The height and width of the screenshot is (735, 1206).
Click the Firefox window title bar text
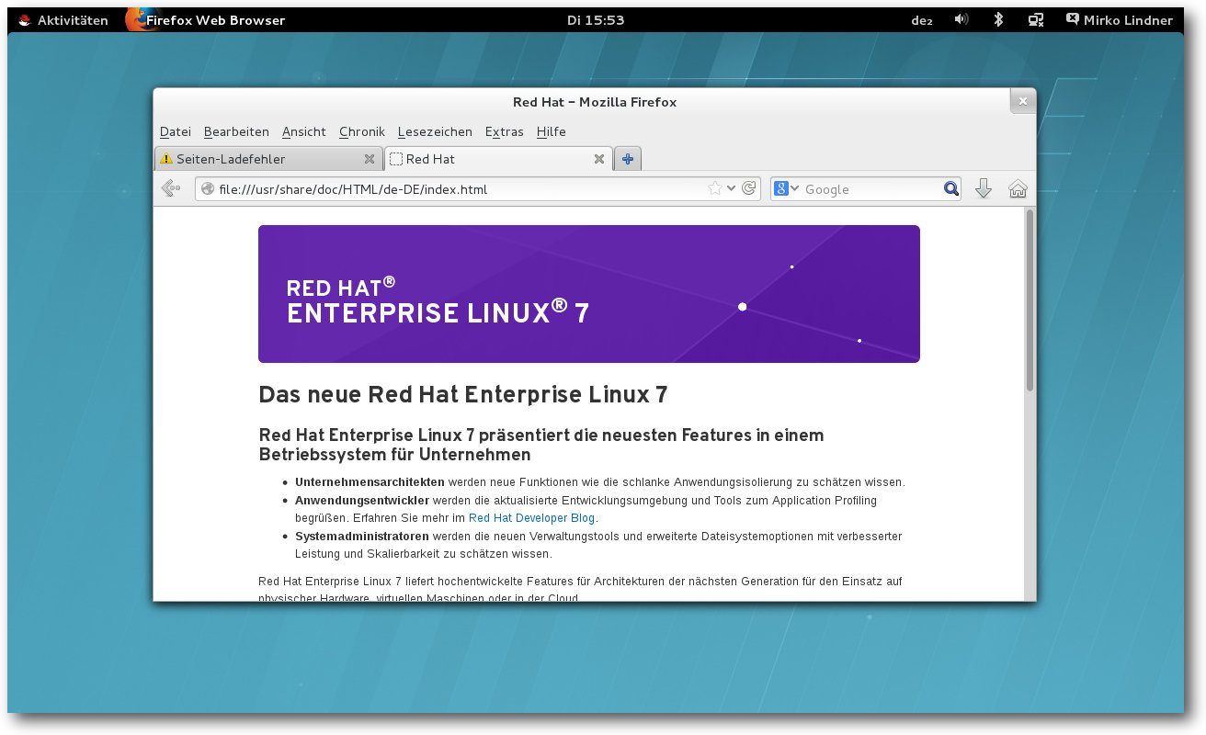(595, 102)
